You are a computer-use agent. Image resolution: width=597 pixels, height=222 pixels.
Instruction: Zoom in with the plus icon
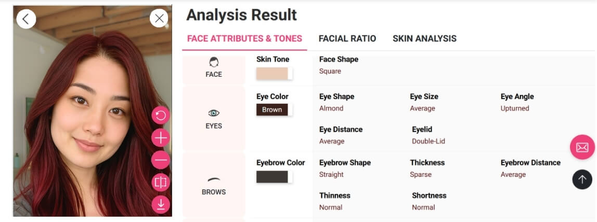(161, 138)
